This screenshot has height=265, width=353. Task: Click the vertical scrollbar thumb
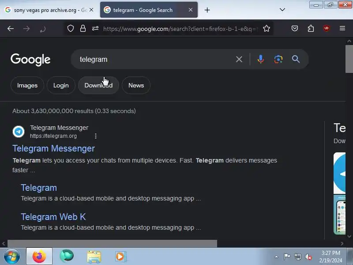click(x=349, y=59)
